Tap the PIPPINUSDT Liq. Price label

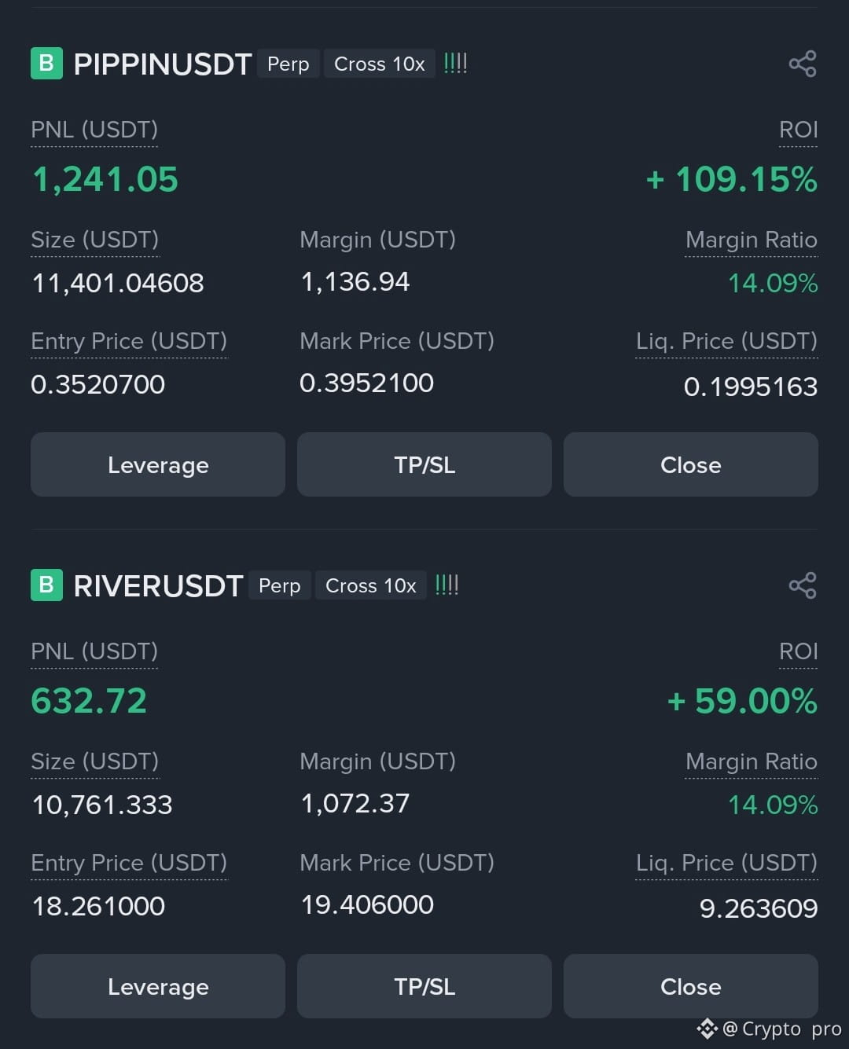(726, 341)
